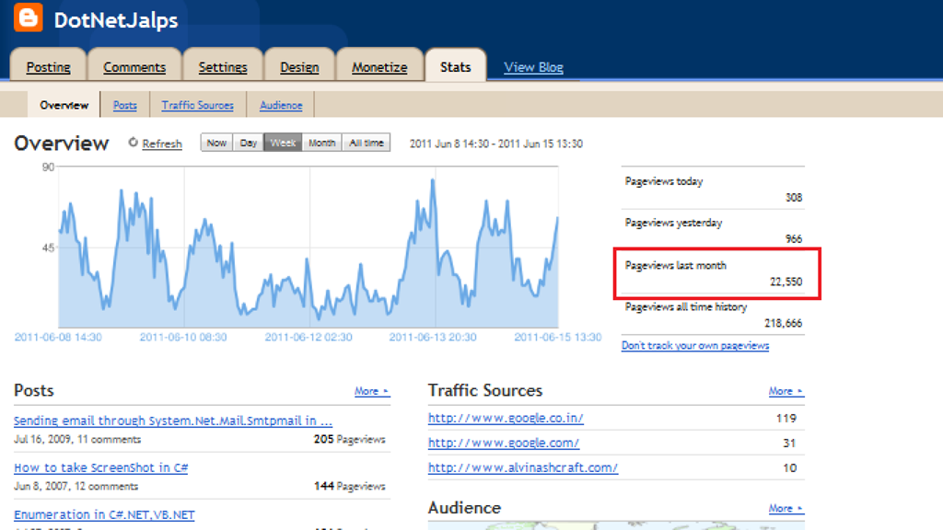Viewport: 943px width, 530px height.
Task: Go to the Design tab
Action: click(299, 66)
